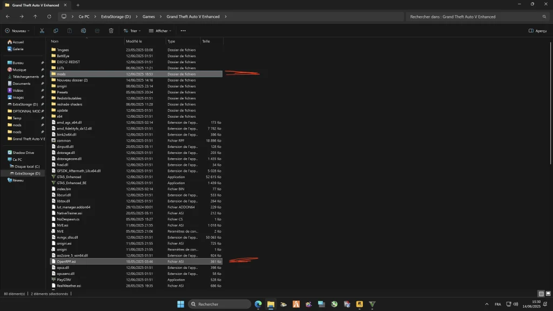The height and width of the screenshot is (311, 553).
Task: Expand the Afficher view dropdown
Action: pos(160,31)
